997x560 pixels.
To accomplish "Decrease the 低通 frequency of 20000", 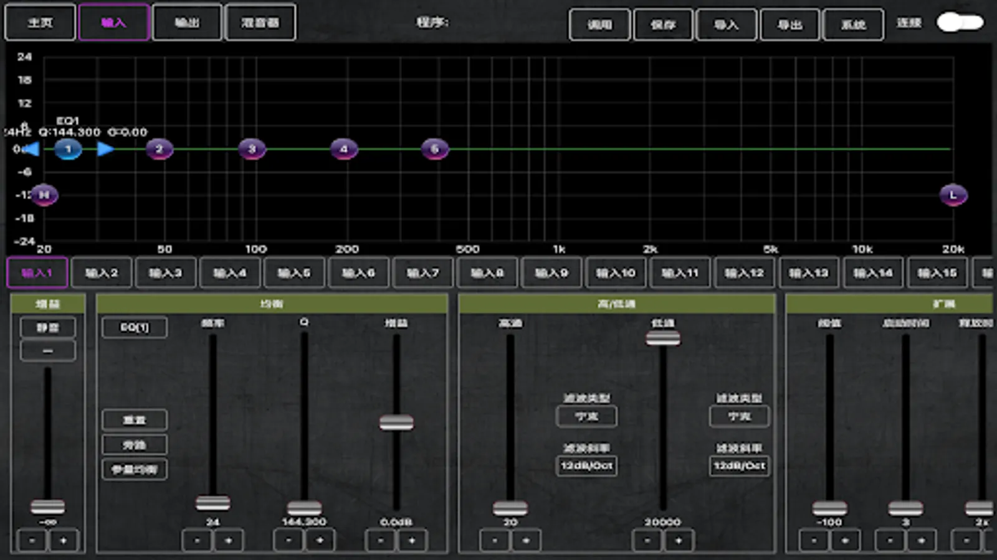I will [647, 541].
